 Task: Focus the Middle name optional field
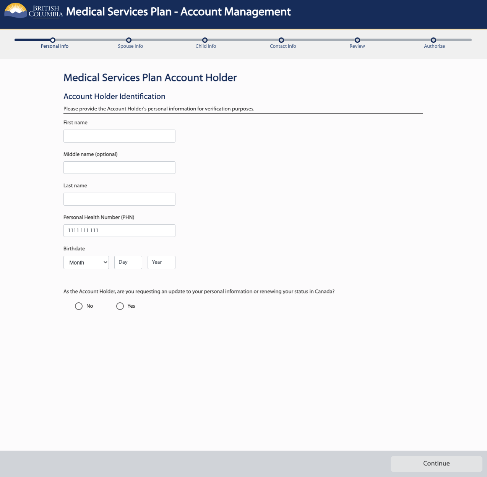click(119, 168)
